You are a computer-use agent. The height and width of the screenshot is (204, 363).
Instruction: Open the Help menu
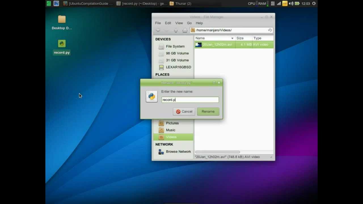pyautogui.click(x=199, y=23)
